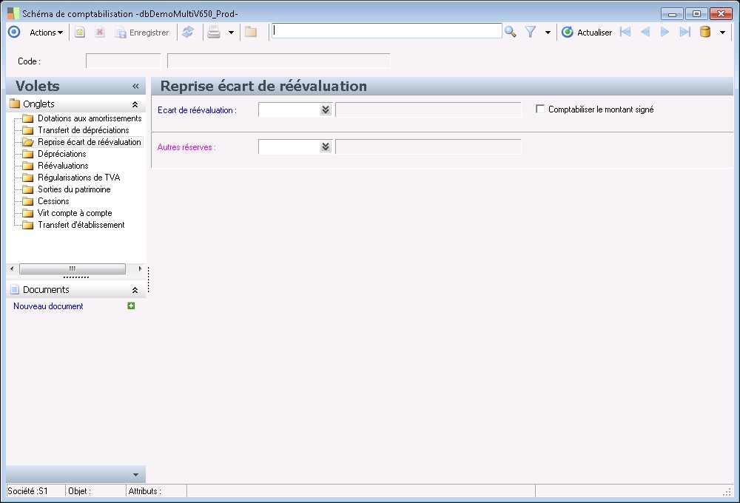
Task: Click the Enregistrer save button
Action: pyautogui.click(x=142, y=33)
